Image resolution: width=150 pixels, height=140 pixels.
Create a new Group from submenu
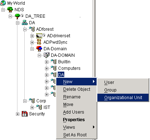coord(123,90)
